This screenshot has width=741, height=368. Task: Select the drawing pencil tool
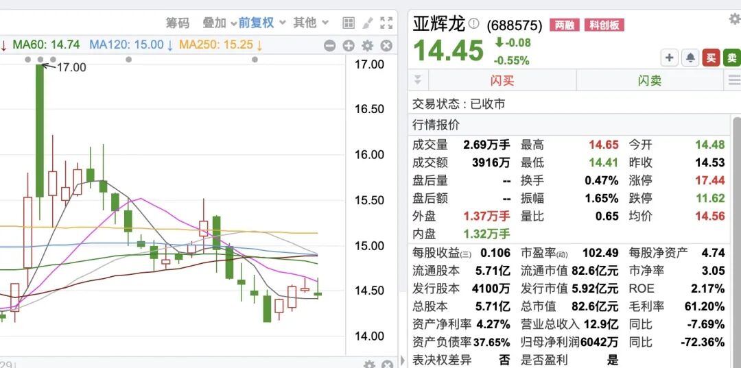tap(368, 23)
